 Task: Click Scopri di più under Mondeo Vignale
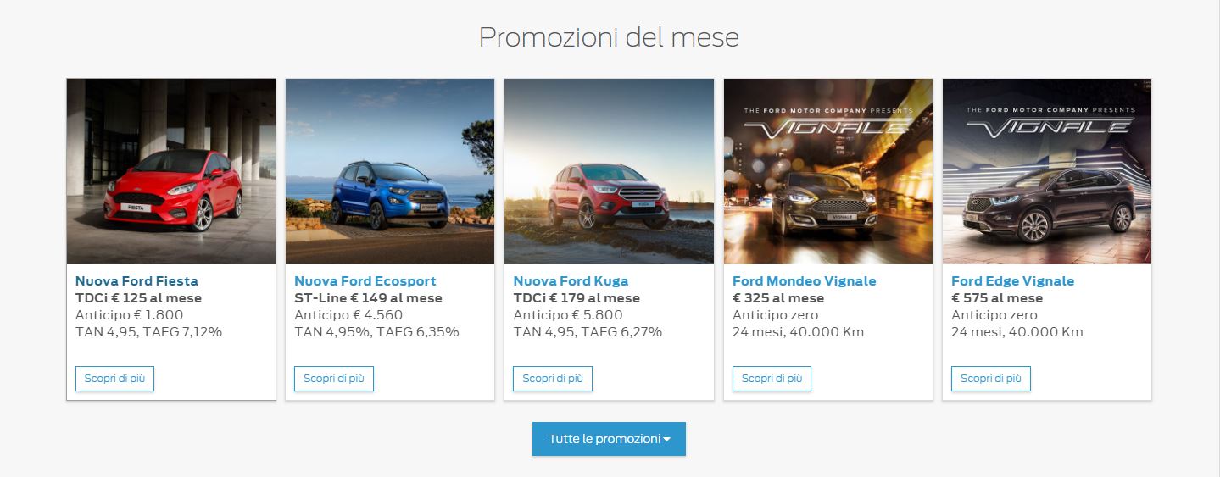[x=772, y=379]
